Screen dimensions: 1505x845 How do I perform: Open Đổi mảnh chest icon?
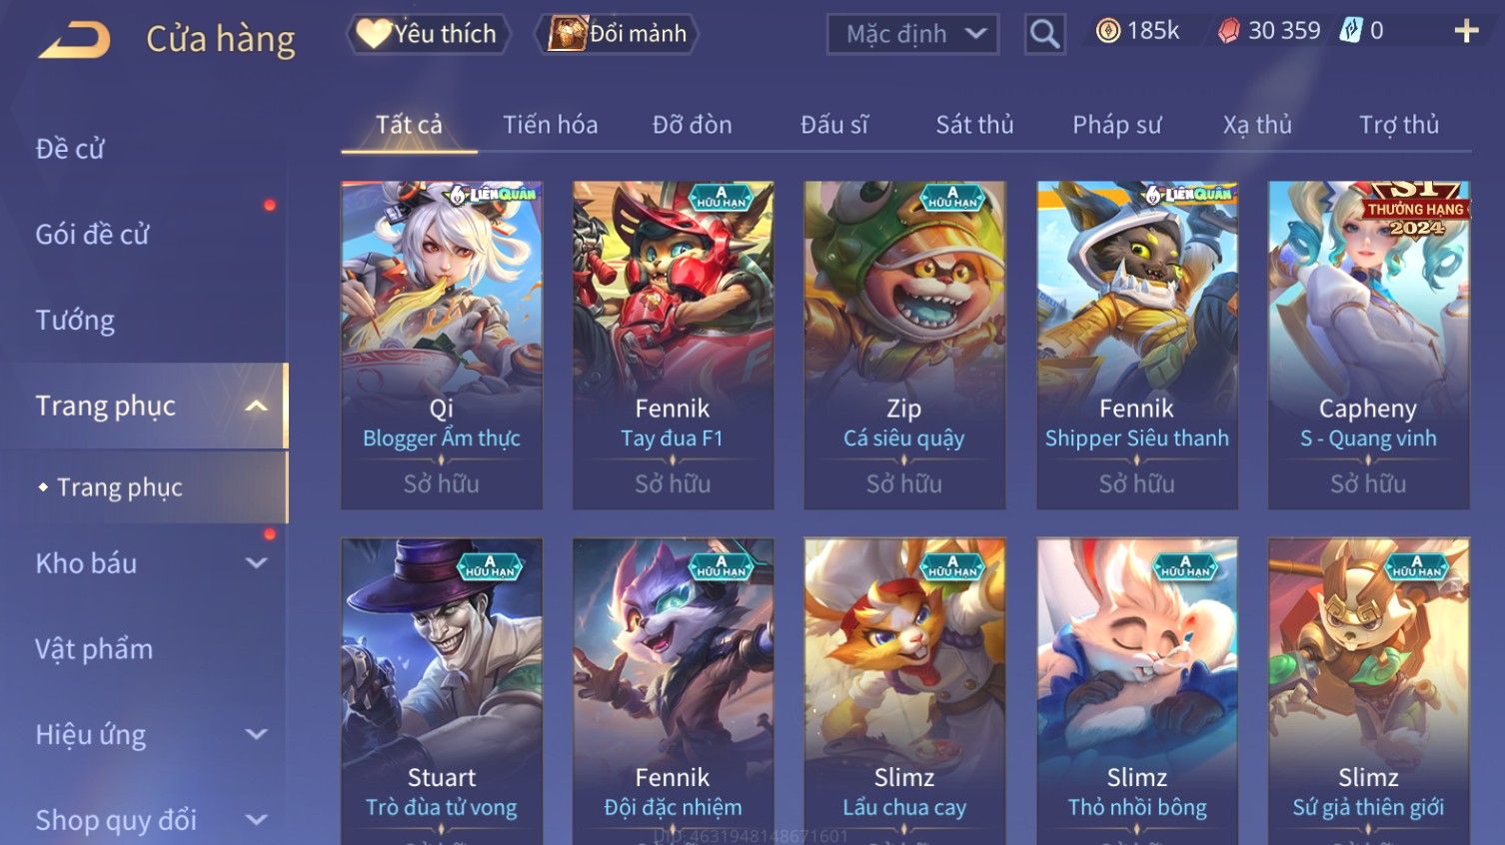(567, 34)
